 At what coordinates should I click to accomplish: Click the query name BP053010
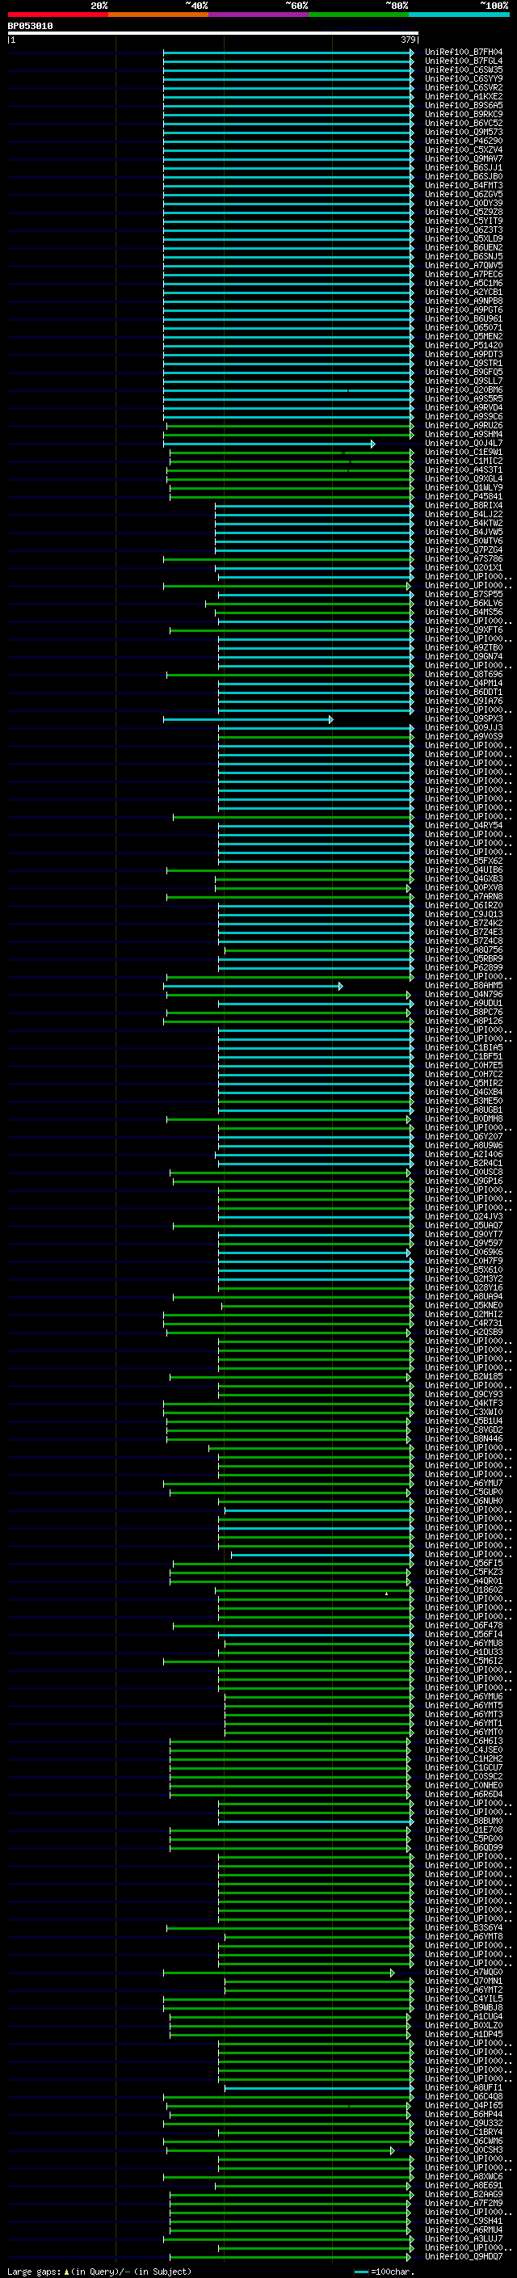30,27
